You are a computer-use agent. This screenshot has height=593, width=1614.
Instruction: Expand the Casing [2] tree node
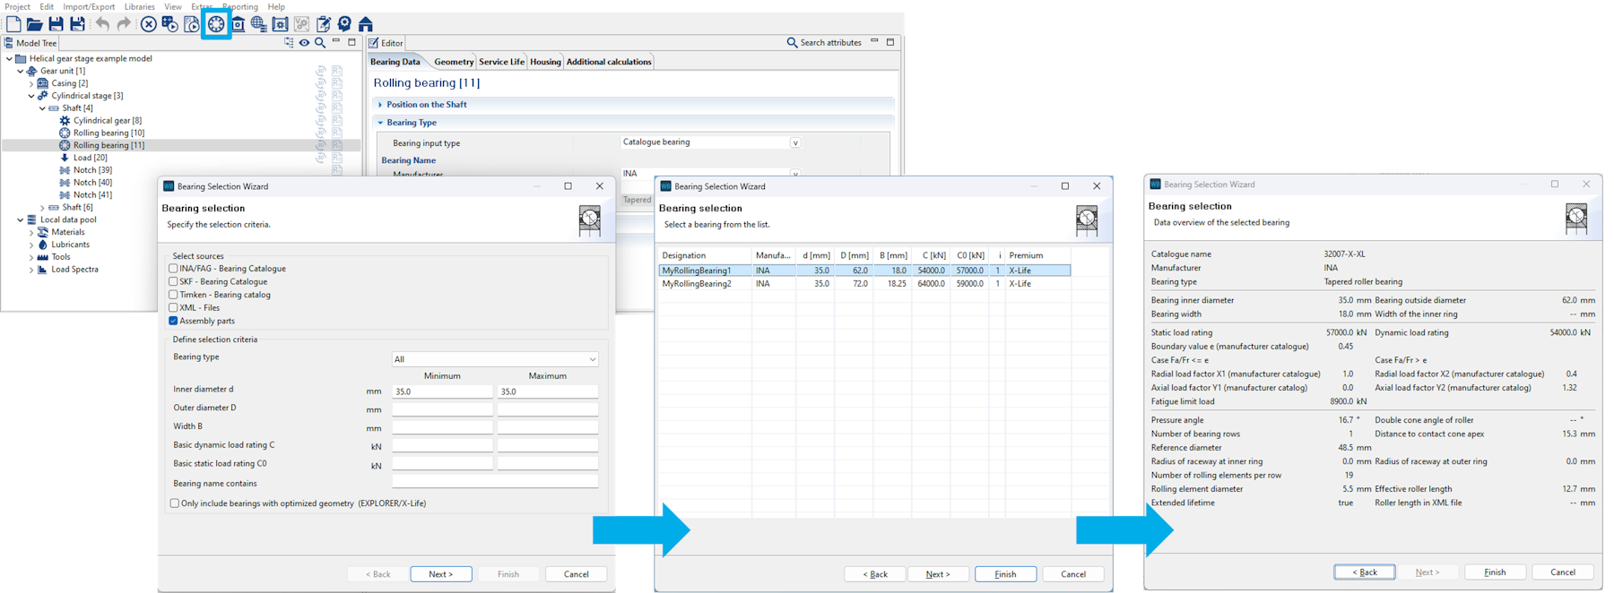click(x=31, y=83)
